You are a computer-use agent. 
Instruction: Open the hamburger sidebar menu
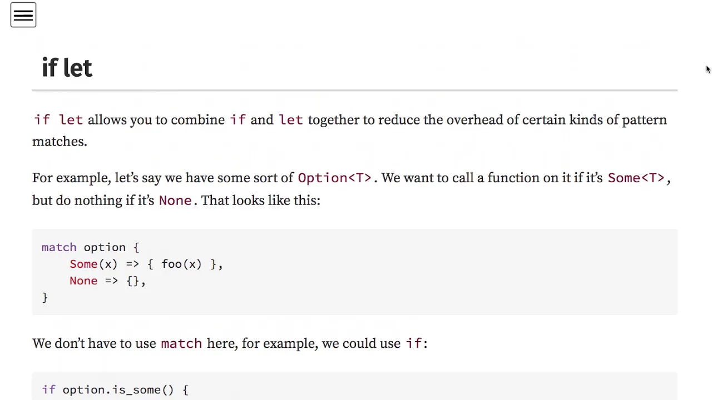click(23, 16)
